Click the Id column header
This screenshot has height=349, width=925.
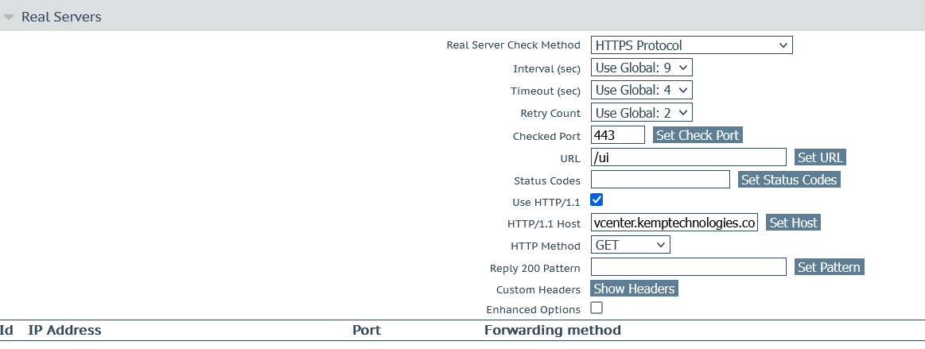6,330
